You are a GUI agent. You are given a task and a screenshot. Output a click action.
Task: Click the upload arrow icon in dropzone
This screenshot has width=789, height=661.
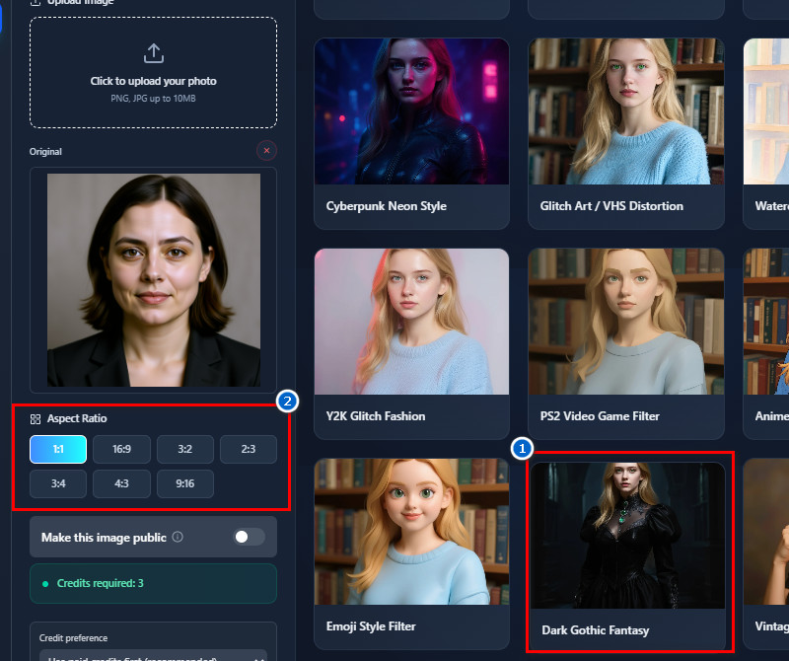(x=154, y=53)
